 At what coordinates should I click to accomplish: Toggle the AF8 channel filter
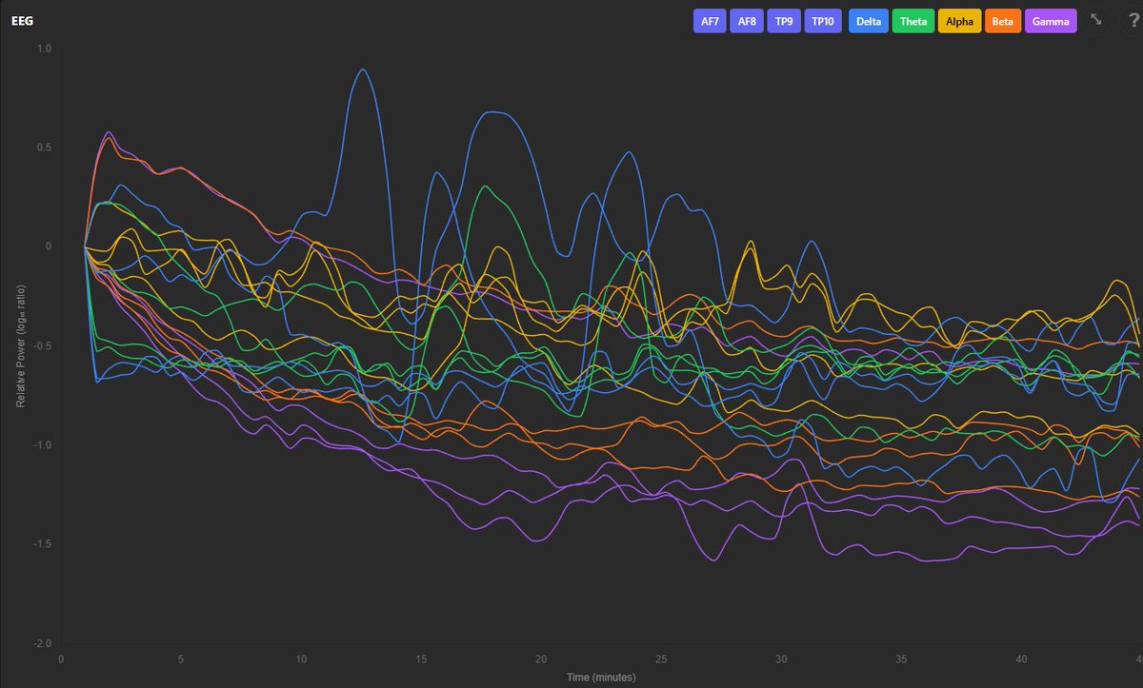pos(746,20)
